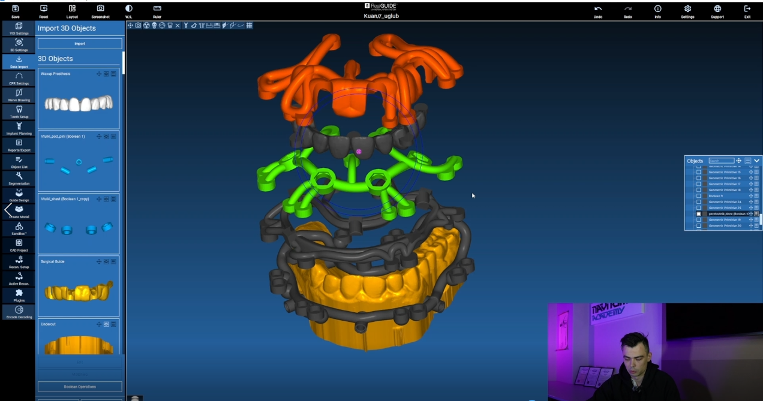Collapse the sidebar with the left chevron
Viewport: 763px width, 401px height.
(x=8, y=210)
